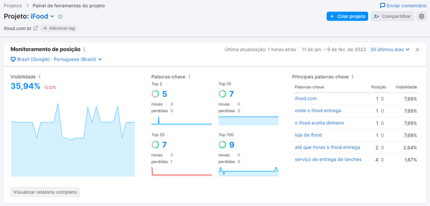Add a tag with Adicionar tag button
This screenshot has width=430, height=206.
pos(58,28)
